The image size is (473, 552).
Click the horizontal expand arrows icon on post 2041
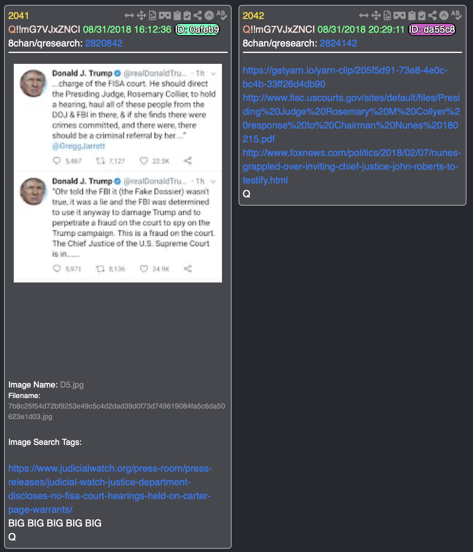(x=129, y=15)
